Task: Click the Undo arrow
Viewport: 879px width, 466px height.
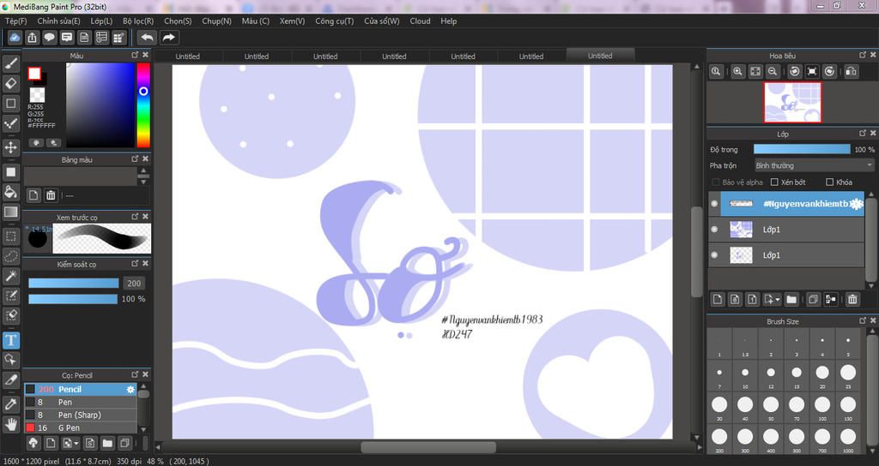Action: (x=148, y=38)
